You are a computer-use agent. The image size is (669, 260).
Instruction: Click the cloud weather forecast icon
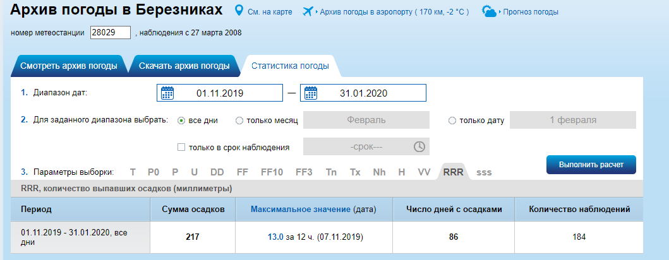490,11
